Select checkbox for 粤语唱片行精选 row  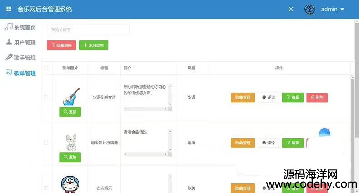(x=46, y=143)
